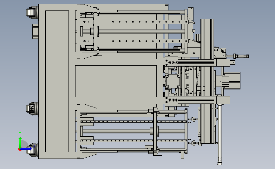Select the central rectangular cover panel
The height and width of the screenshot is (169, 275).
[116, 81]
